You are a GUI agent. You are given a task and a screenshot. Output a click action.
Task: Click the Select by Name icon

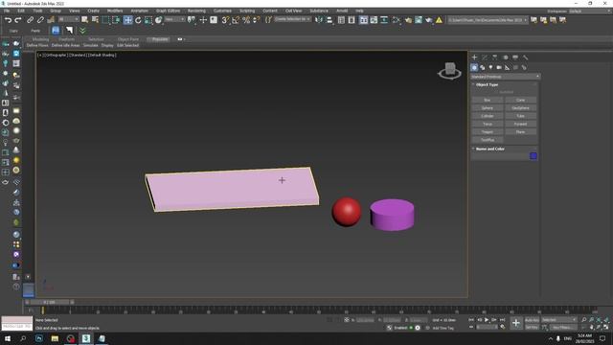pos(95,20)
